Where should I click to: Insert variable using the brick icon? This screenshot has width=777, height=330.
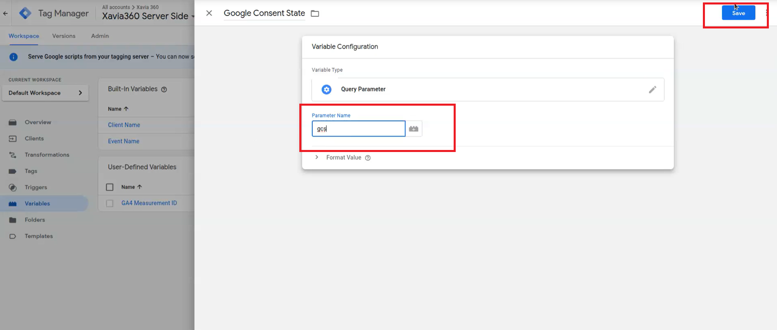click(x=414, y=129)
